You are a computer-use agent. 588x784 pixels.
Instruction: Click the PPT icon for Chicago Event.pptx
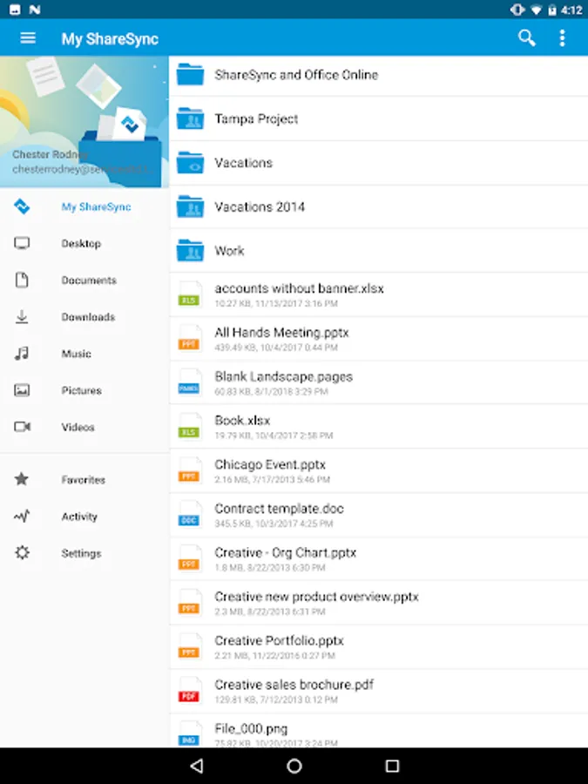point(190,470)
